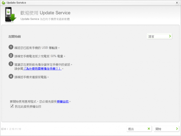Open the 授權合約 license agreement link
Image resolution: width=181 pixels, height=136 pixels.
click(x=63, y=102)
